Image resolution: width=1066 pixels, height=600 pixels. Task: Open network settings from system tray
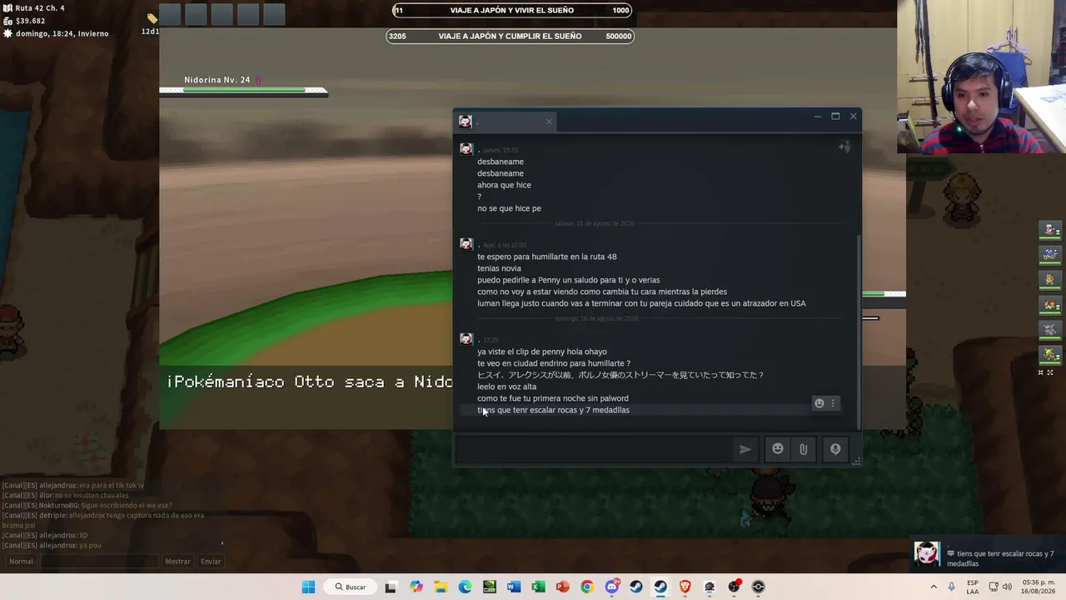click(993, 587)
